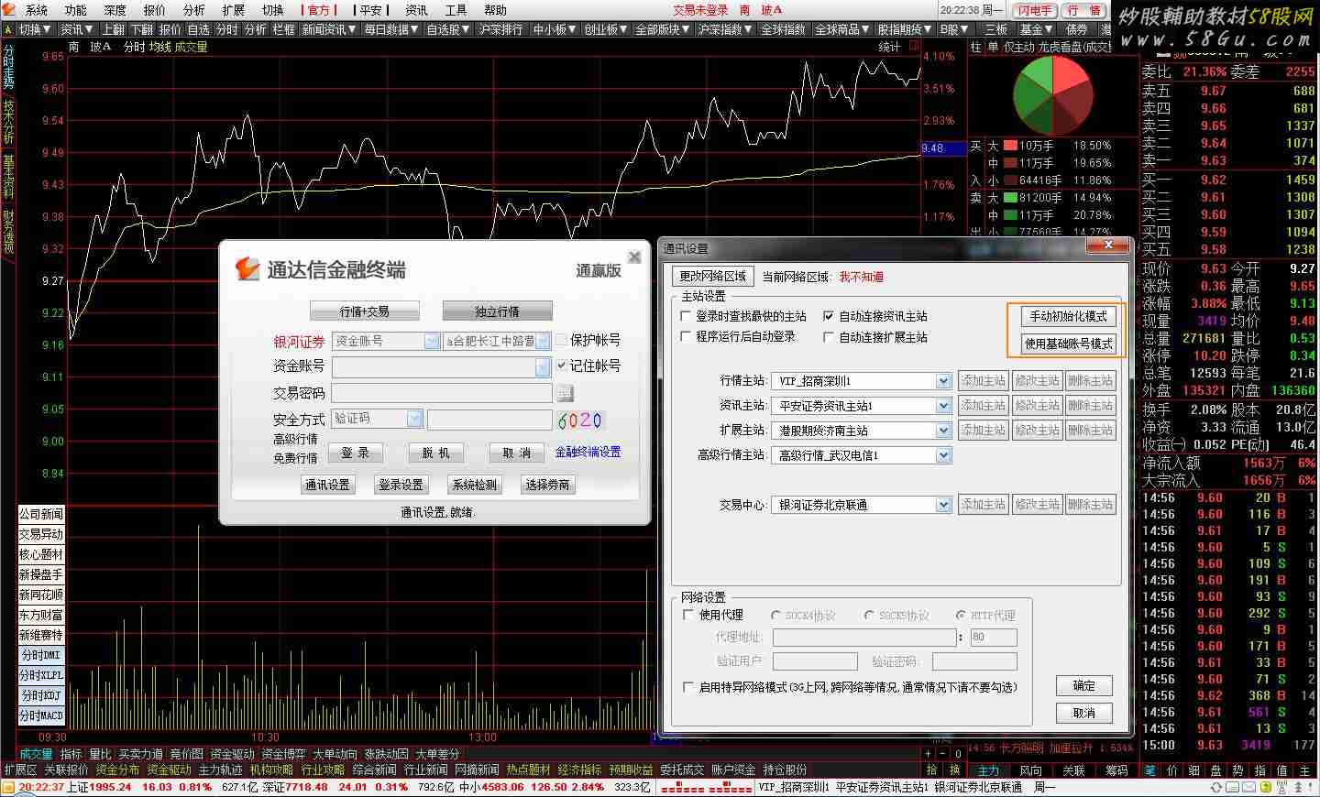Toggle the 保护帐号 checkbox in login dialog

coord(562,340)
